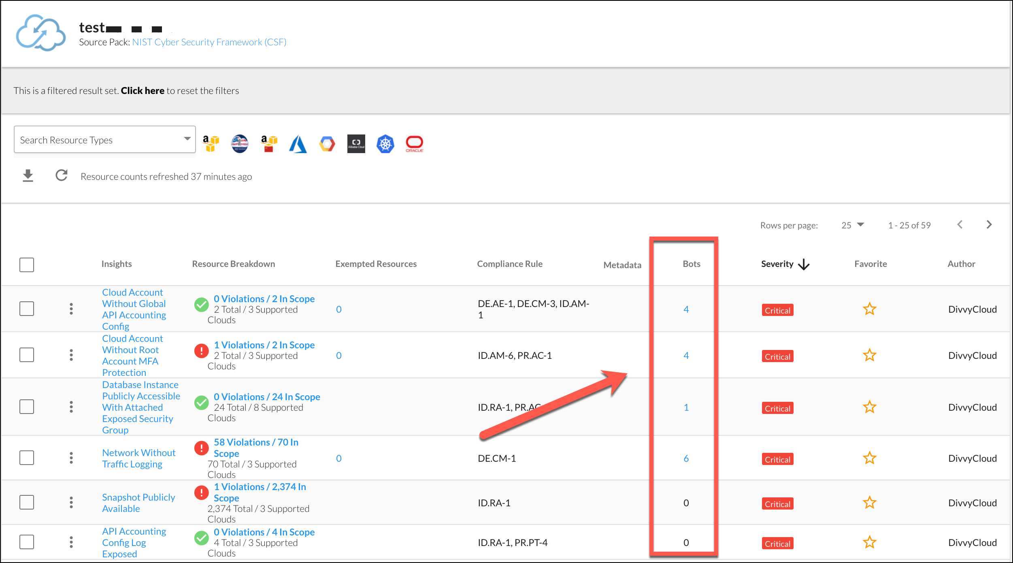Check the Global API Accounting Config row

[27, 309]
